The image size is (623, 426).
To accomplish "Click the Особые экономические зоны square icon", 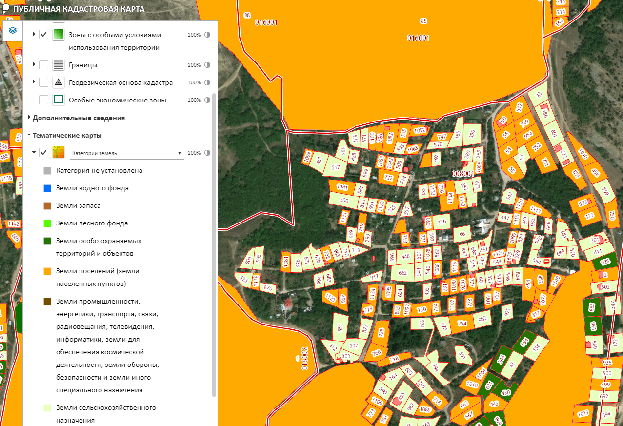I will click(59, 100).
